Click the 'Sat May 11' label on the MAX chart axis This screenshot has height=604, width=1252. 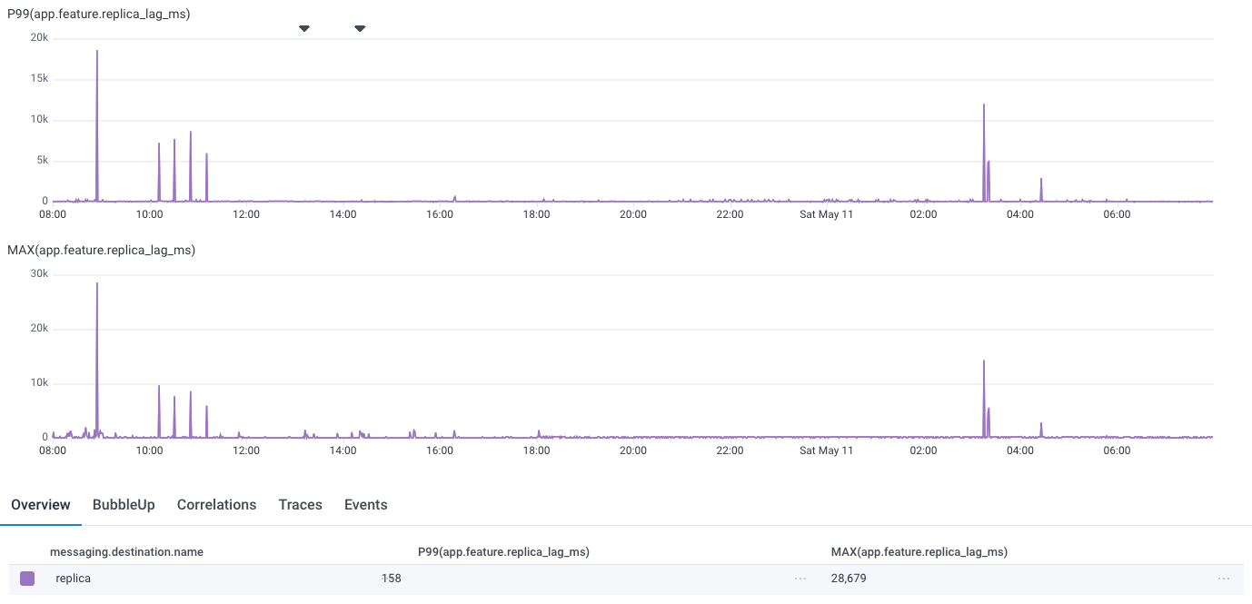coord(826,451)
